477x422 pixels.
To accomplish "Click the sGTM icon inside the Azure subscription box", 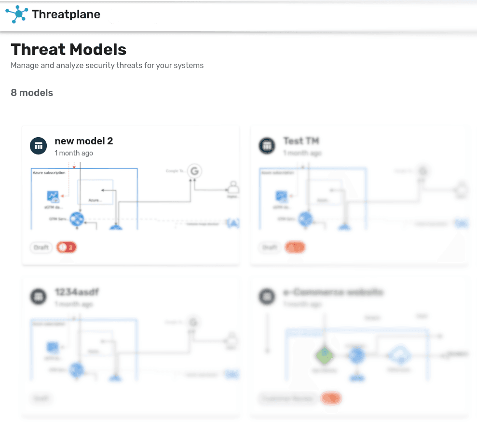I will point(53,196).
